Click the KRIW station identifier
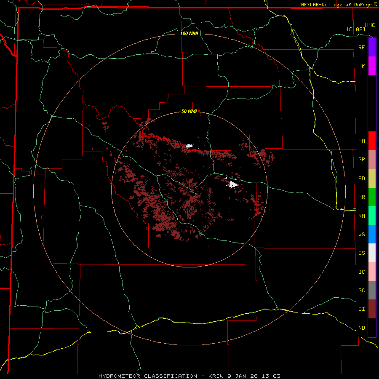The image size is (379, 379). [216, 376]
